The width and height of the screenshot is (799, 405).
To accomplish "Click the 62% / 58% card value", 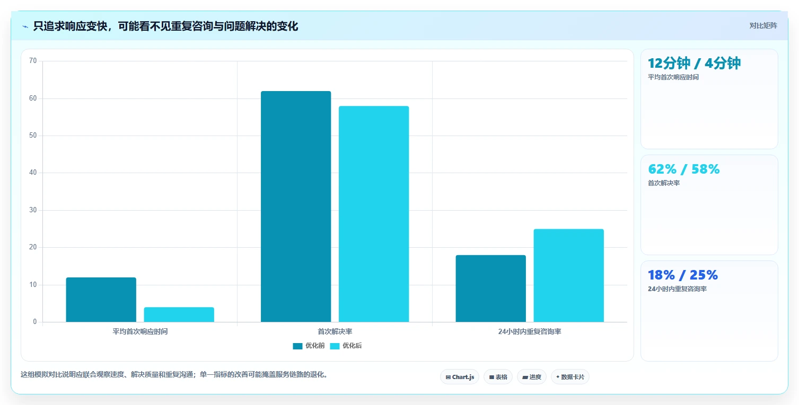I will pyautogui.click(x=684, y=169).
